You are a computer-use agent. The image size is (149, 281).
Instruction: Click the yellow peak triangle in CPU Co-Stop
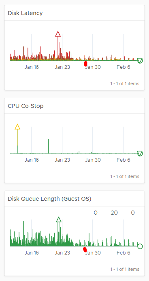(x=17, y=127)
